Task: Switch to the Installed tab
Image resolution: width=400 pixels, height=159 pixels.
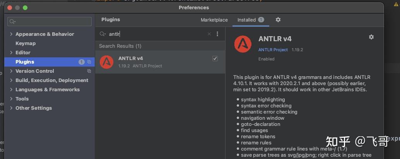Action: [x=246, y=20]
